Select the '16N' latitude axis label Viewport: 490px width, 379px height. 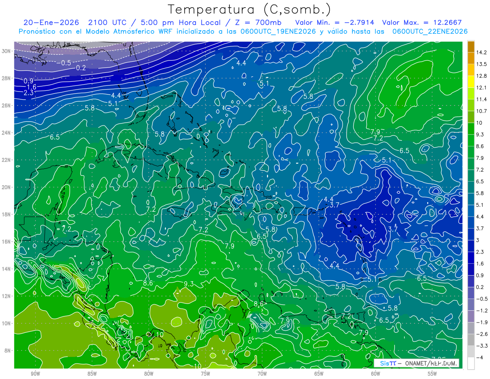[x=7, y=242]
